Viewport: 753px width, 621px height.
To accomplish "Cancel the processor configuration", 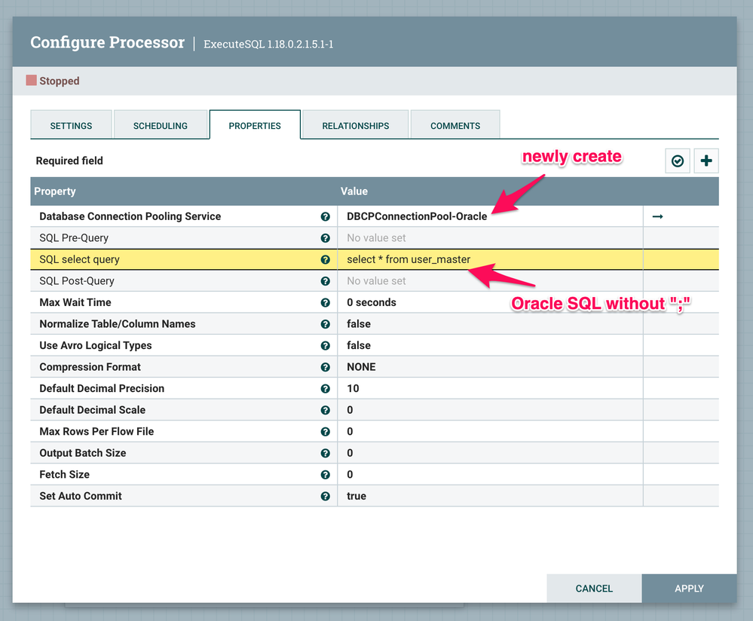I will point(594,589).
